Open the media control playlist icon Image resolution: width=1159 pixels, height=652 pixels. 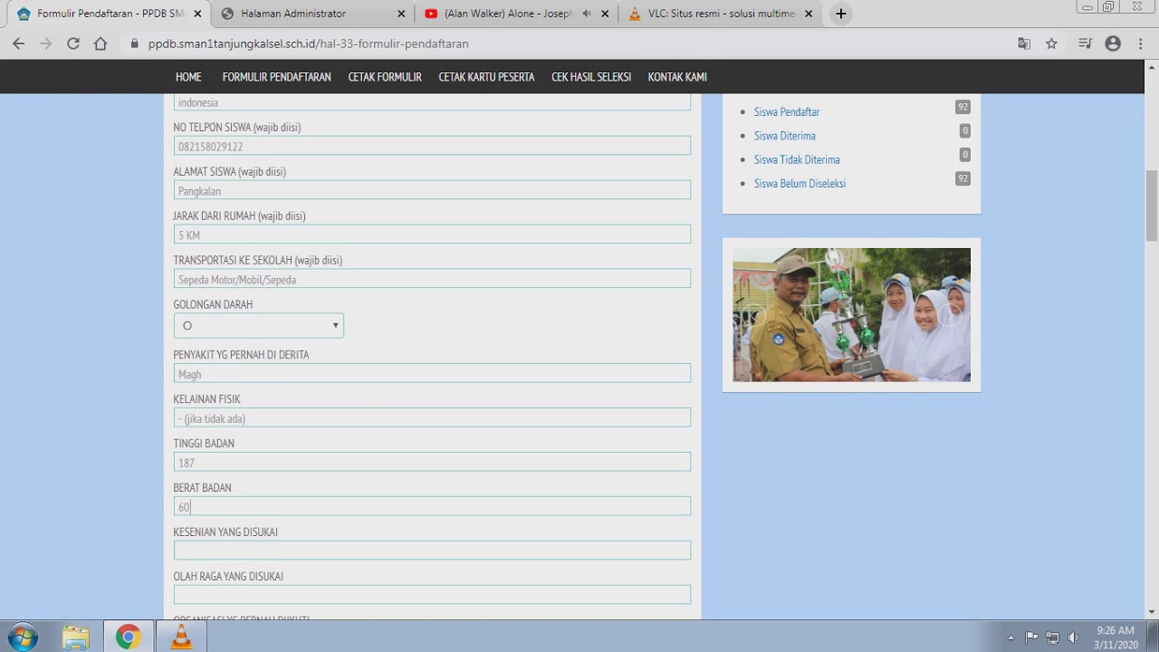[1085, 43]
